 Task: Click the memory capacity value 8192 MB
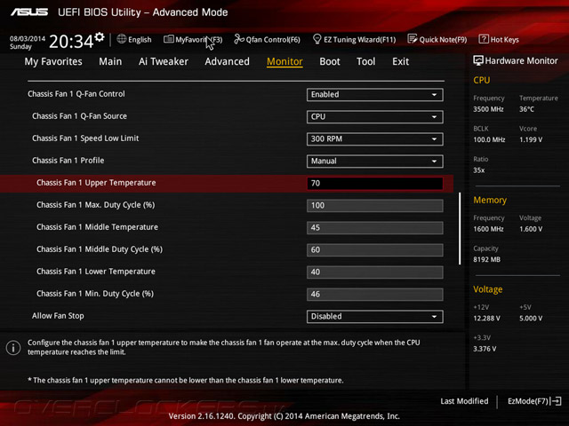coord(486,260)
